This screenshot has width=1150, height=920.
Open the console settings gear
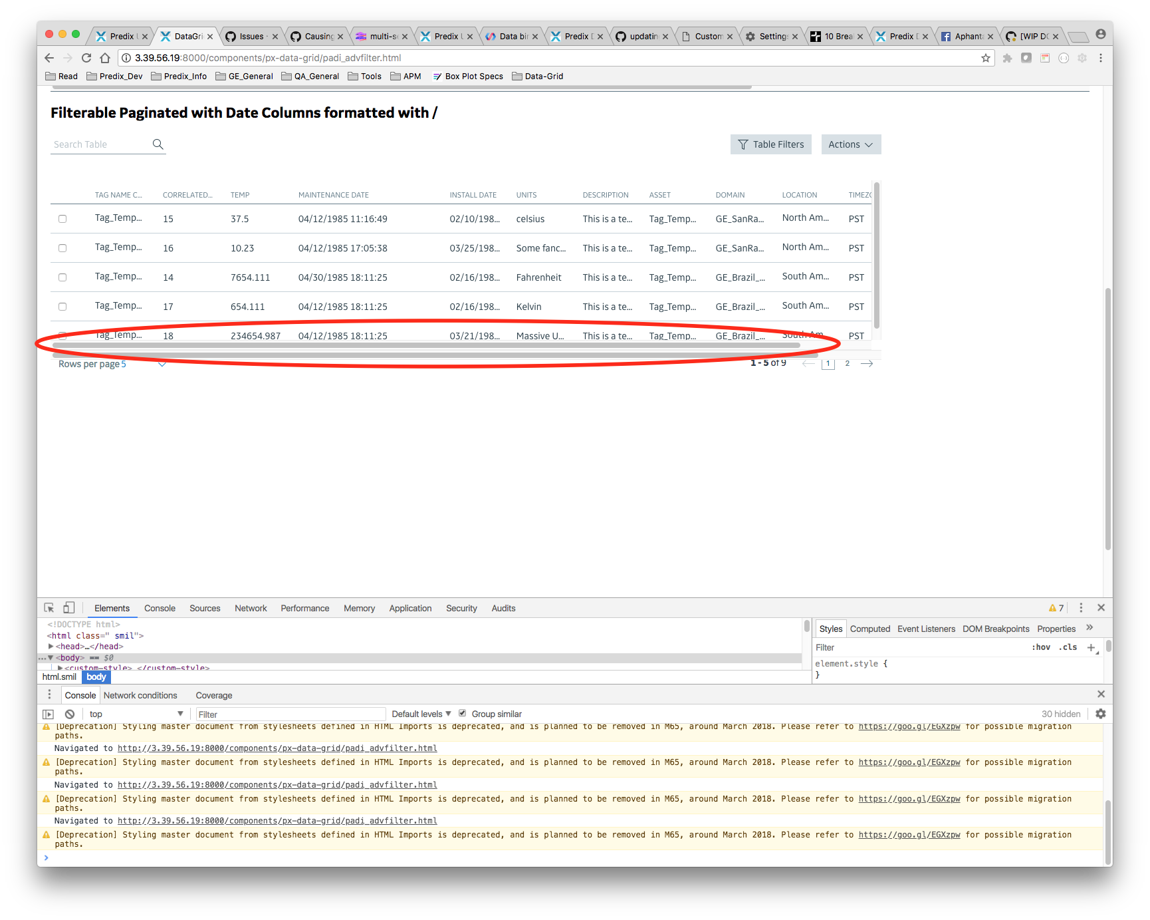[x=1100, y=713]
